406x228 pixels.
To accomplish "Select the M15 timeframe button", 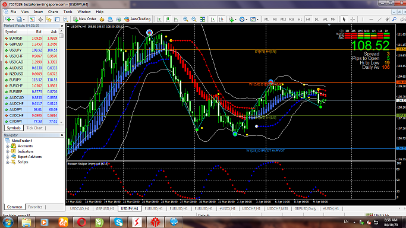I will (283, 20).
